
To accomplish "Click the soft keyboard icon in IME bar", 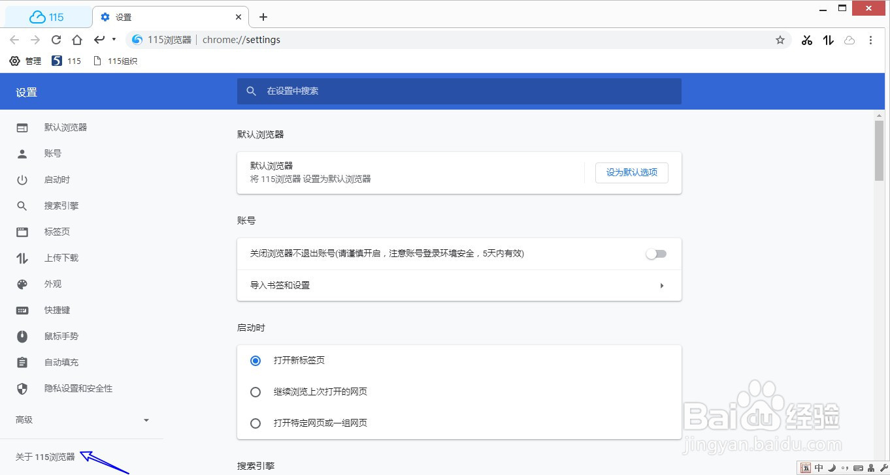I will tap(860, 468).
